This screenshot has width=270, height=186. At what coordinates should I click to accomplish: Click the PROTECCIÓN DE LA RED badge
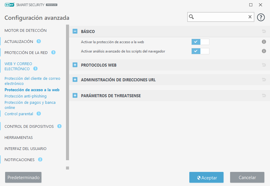coord(53,52)
